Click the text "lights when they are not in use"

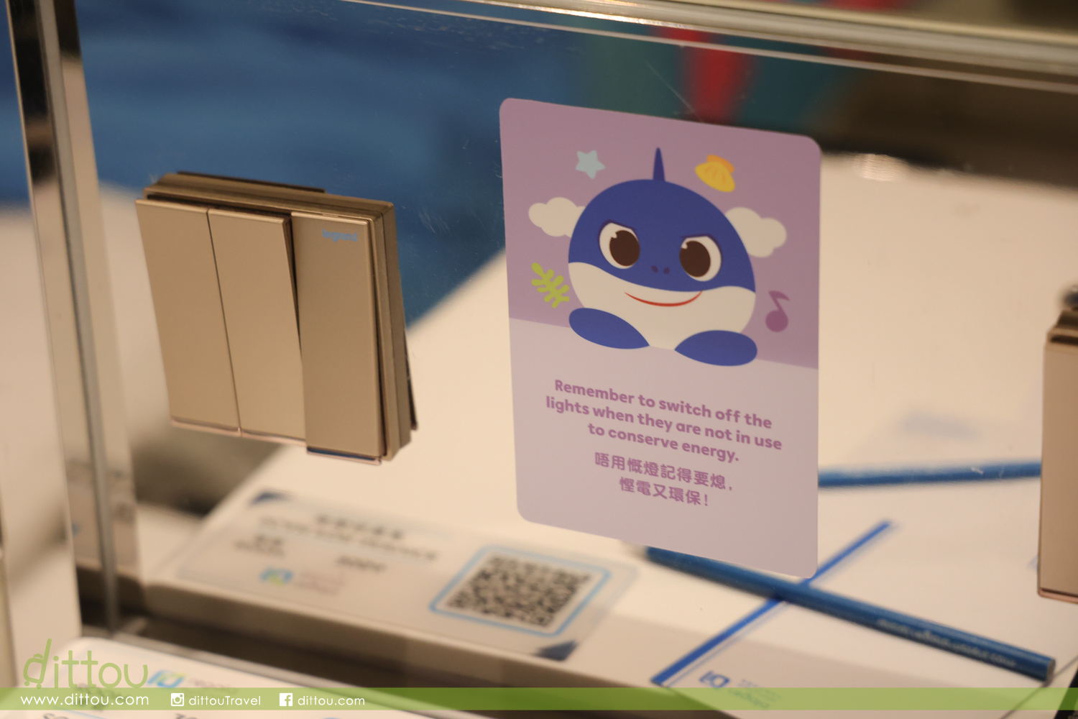(x=663, y=424)
